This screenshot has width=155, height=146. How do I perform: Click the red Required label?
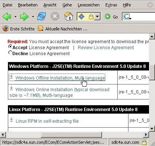(18, 42)
